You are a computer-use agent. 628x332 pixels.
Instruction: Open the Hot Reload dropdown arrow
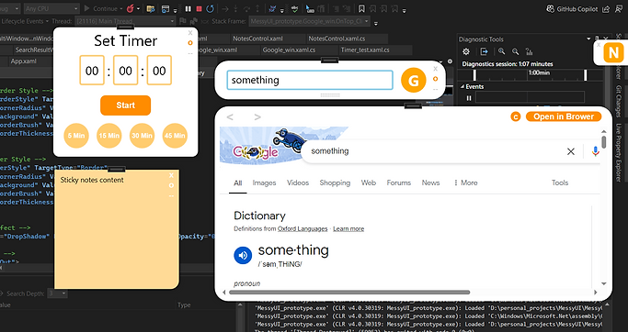tap(139, 9)
